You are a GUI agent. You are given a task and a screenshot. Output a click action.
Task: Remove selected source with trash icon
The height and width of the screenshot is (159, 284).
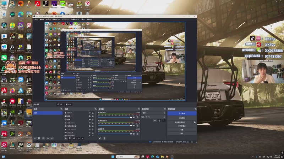pos(70,138)
